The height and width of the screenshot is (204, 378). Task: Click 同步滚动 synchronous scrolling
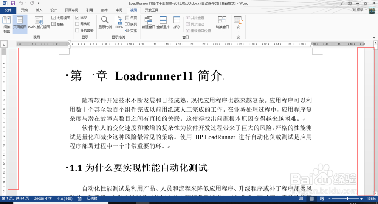pyautogui.click(x=195, y=24)
